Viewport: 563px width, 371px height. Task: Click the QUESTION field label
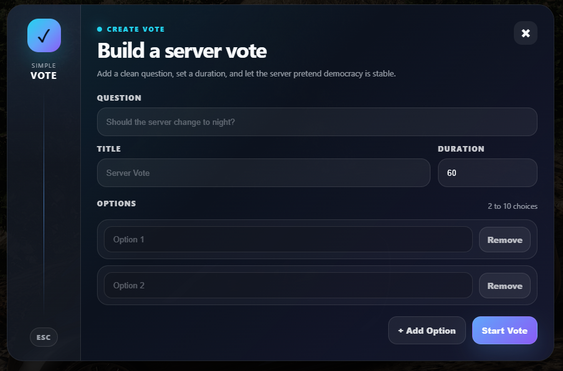pyautogui.click(x=119, y=98)
